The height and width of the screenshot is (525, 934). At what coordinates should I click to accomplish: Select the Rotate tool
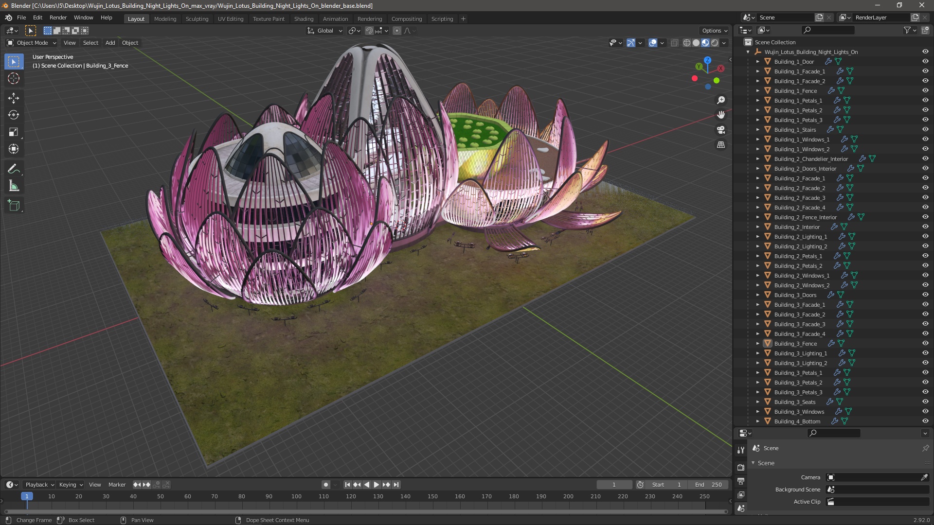[14, 115]
